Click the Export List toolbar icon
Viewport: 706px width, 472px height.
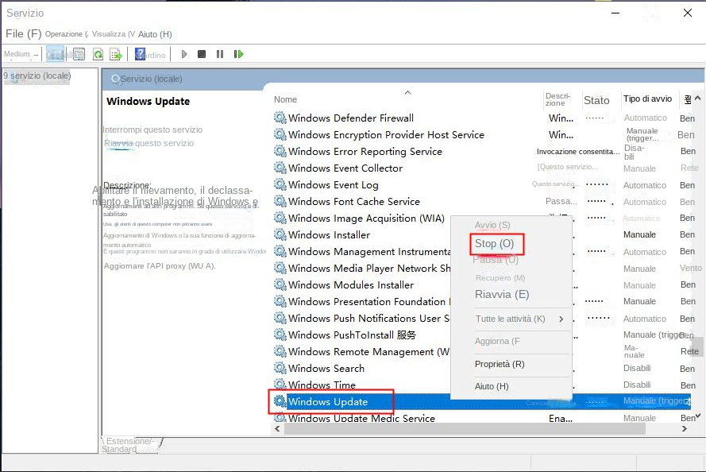(x=116, y=53)
